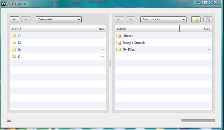Create a new folder in AudioLocker

(196, 20)
